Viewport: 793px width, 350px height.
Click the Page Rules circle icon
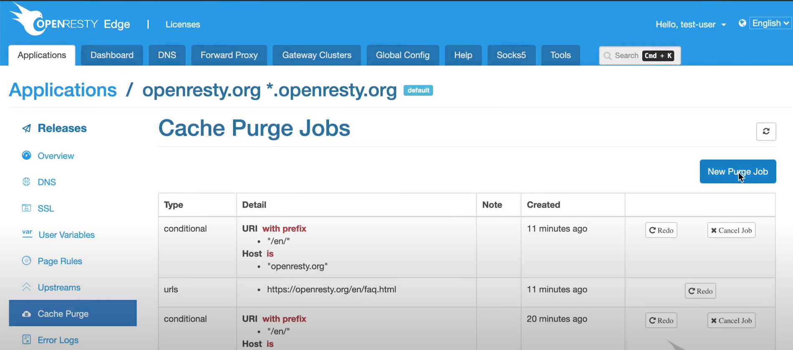pyautogui.click(x=26, y=261)
